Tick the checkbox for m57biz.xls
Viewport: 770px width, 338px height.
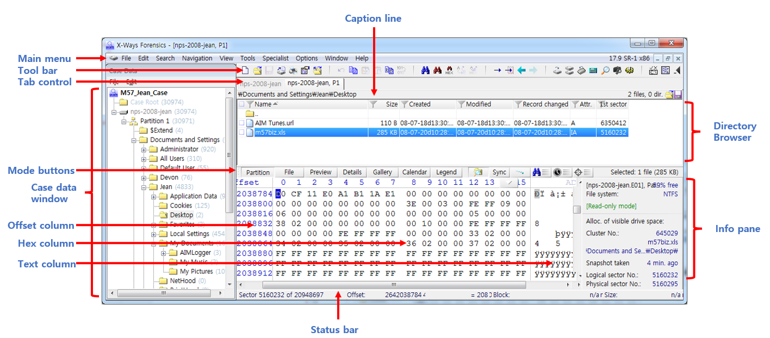pyautogui.click(x=241, y=132)
